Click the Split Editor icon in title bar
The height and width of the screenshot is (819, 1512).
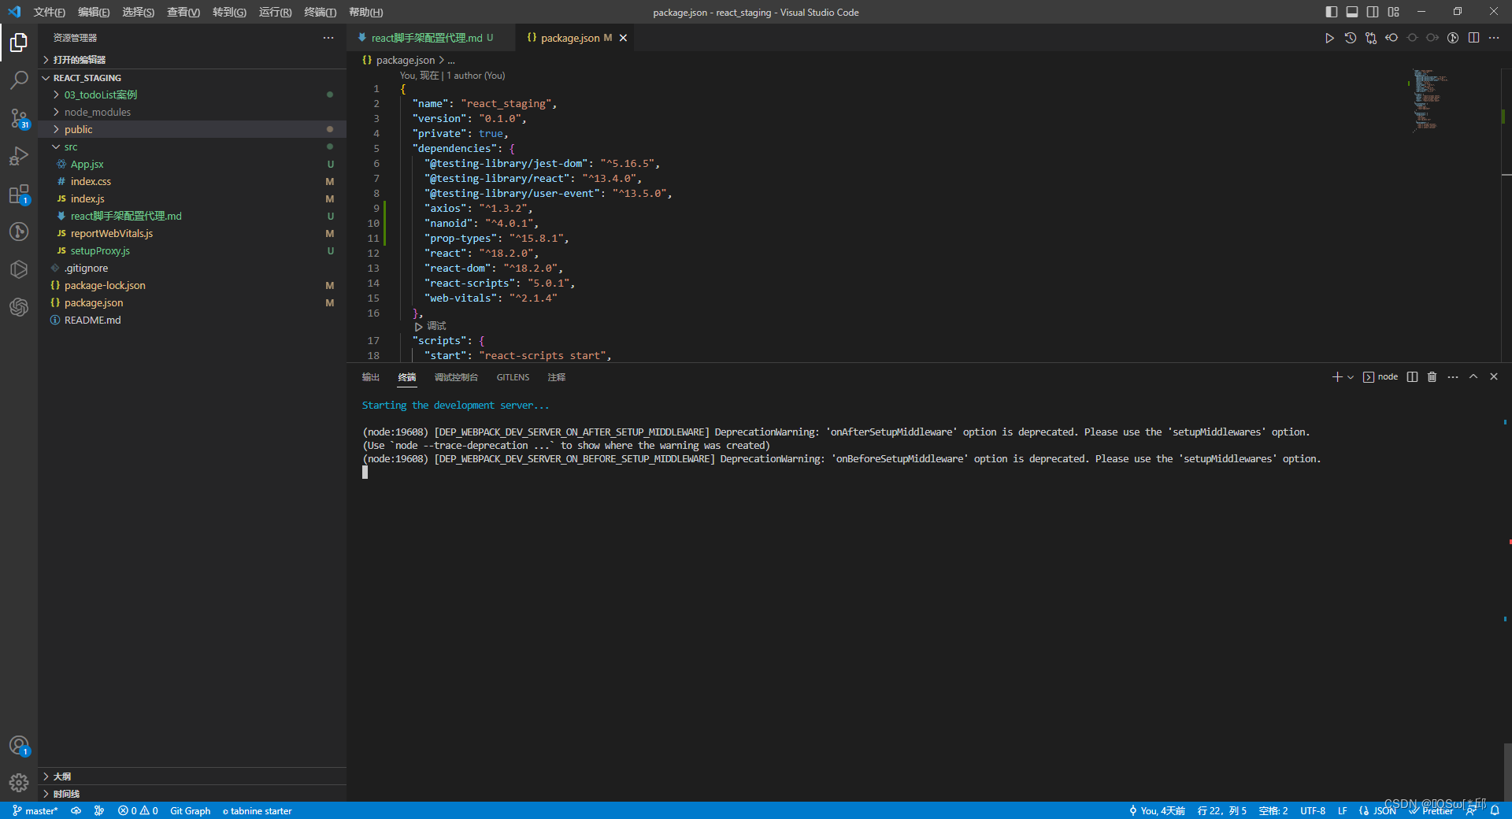point(1474,37)
